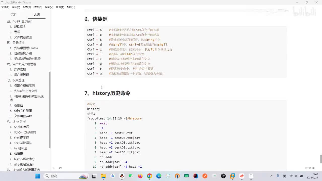Go to outline item 1、基础指令
The height and width of the screenshot is (181, 322).
(18, 26)
